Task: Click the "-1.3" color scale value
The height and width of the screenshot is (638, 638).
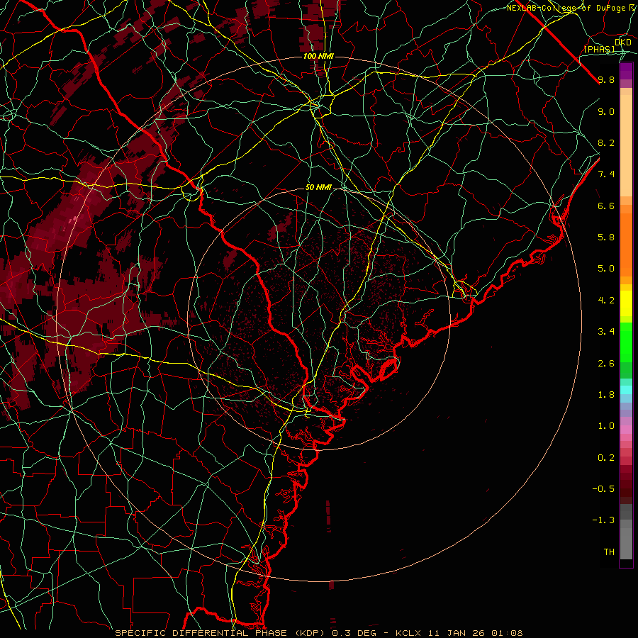Action: 603,520
